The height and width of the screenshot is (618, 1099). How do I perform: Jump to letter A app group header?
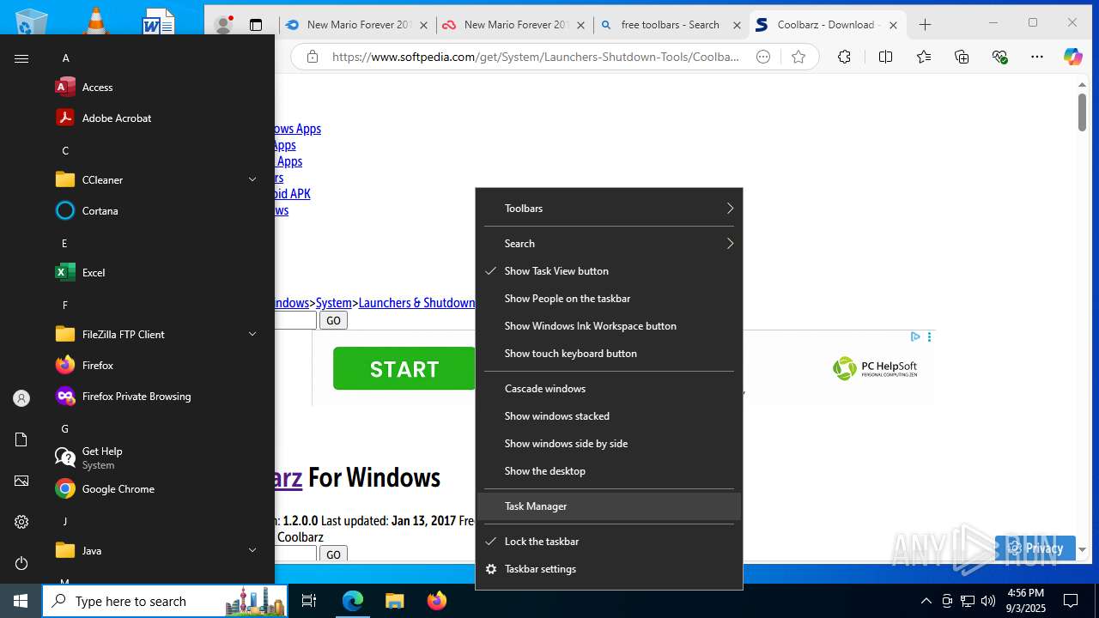coord(65,58)
